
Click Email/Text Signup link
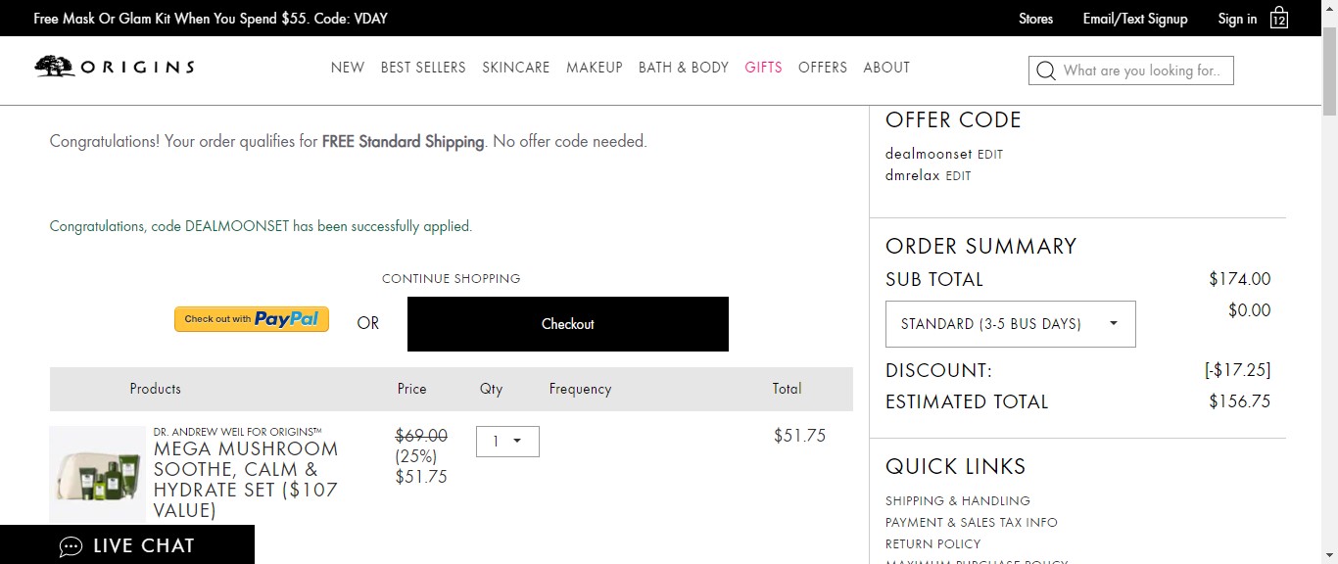[1135, 19]
